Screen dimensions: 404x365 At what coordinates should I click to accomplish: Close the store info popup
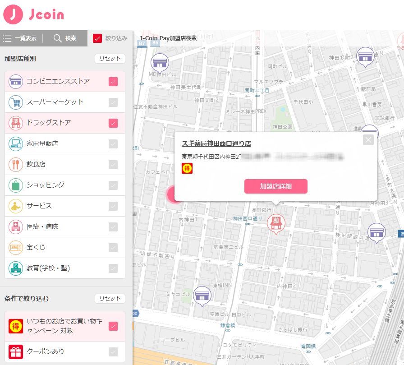(x=368, y=140)
